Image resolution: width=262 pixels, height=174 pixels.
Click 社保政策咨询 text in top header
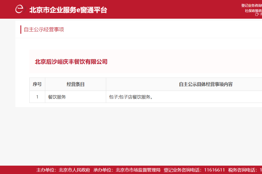coord(253,11)
